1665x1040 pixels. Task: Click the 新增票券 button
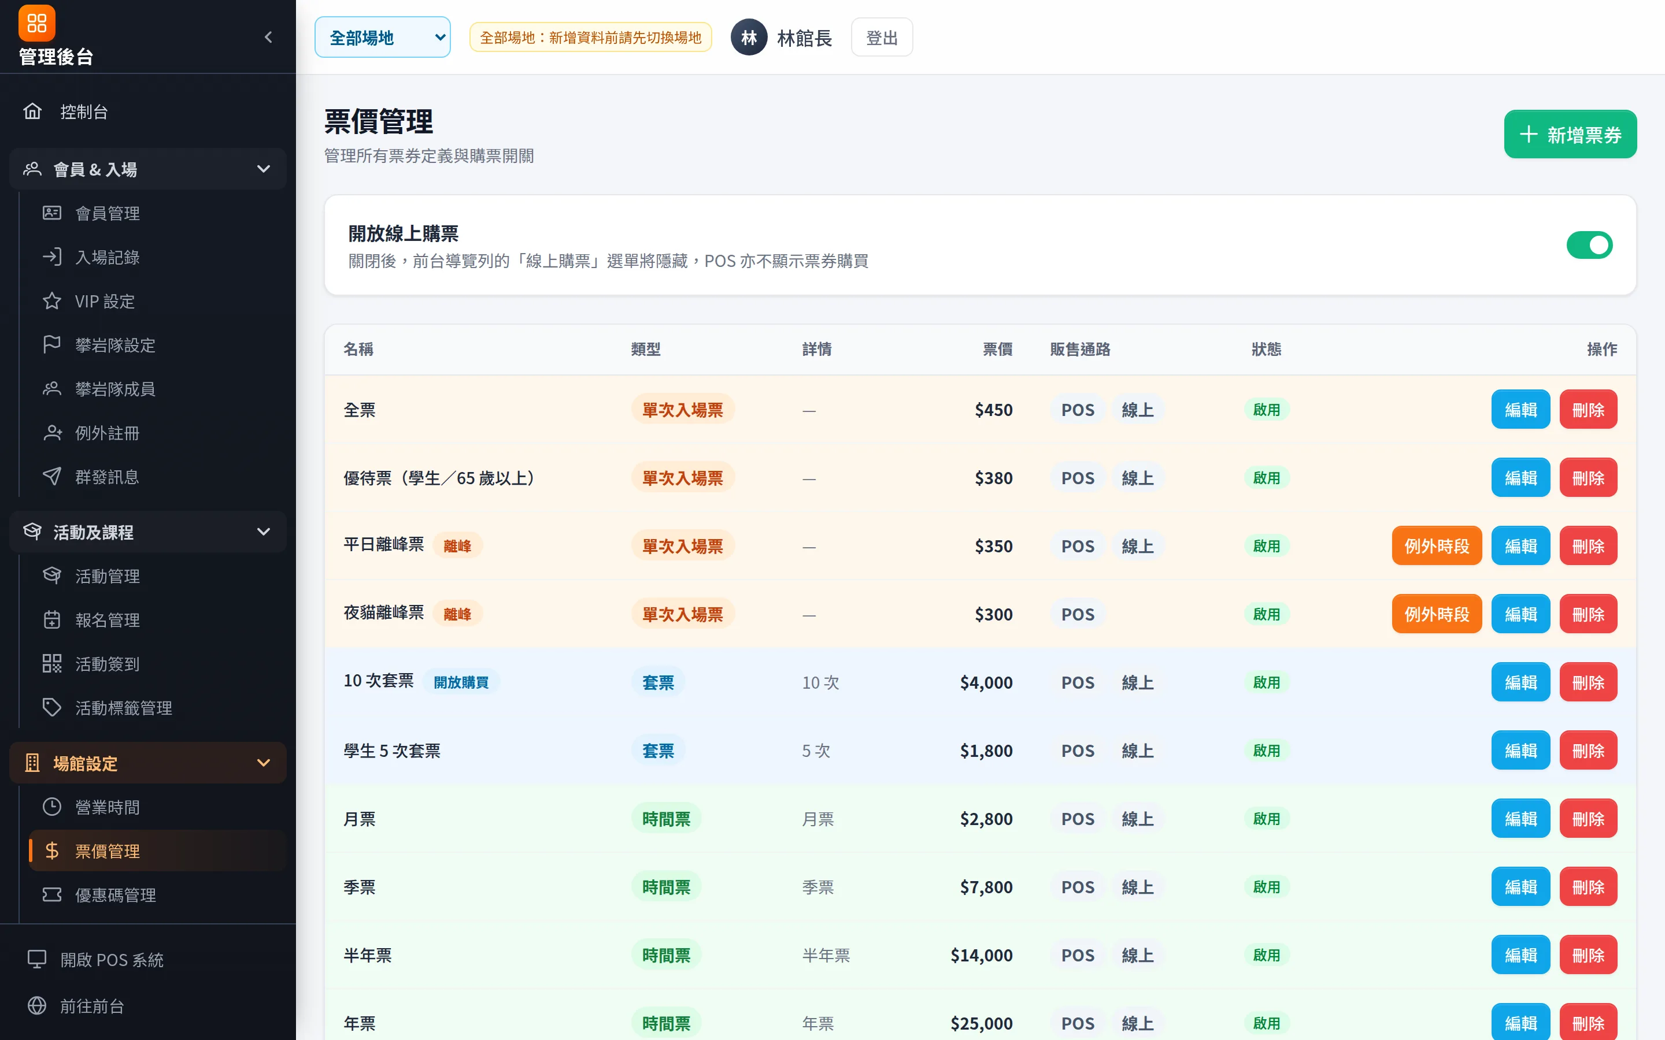[x=1570, y=134]
